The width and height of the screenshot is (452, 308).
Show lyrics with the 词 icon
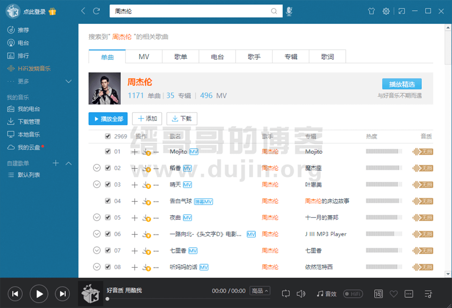(x=378, y=294)
